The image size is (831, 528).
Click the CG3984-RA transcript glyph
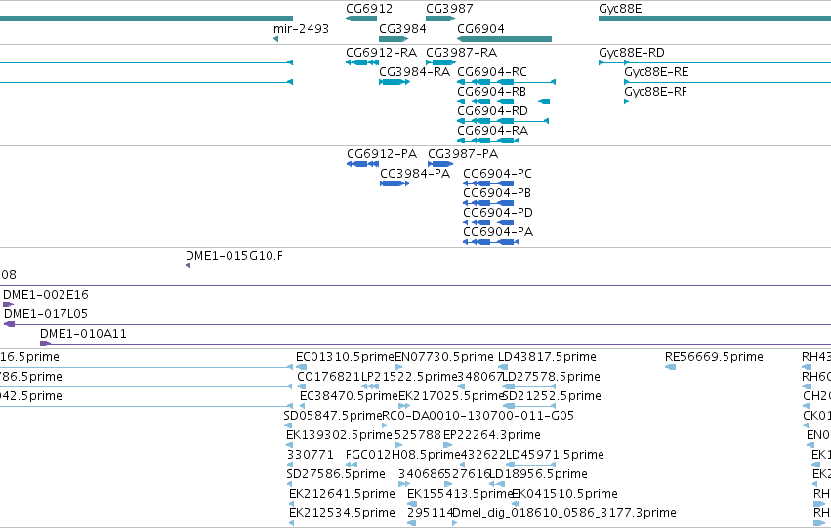(x=395, y=82)
